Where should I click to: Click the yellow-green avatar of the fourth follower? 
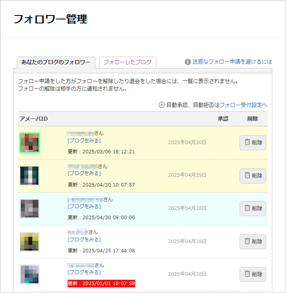[x=30, y=242]
